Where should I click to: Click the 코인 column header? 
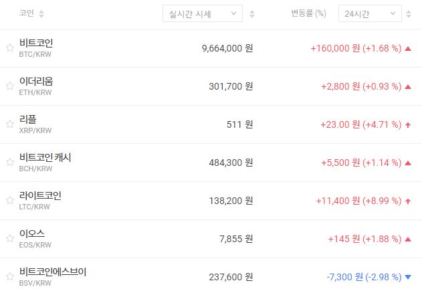pos(27,14)
